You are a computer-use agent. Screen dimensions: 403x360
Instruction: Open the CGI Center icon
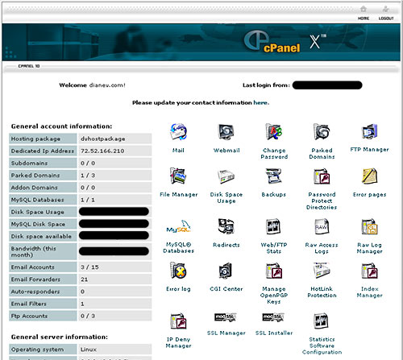(x=225, y=271)
